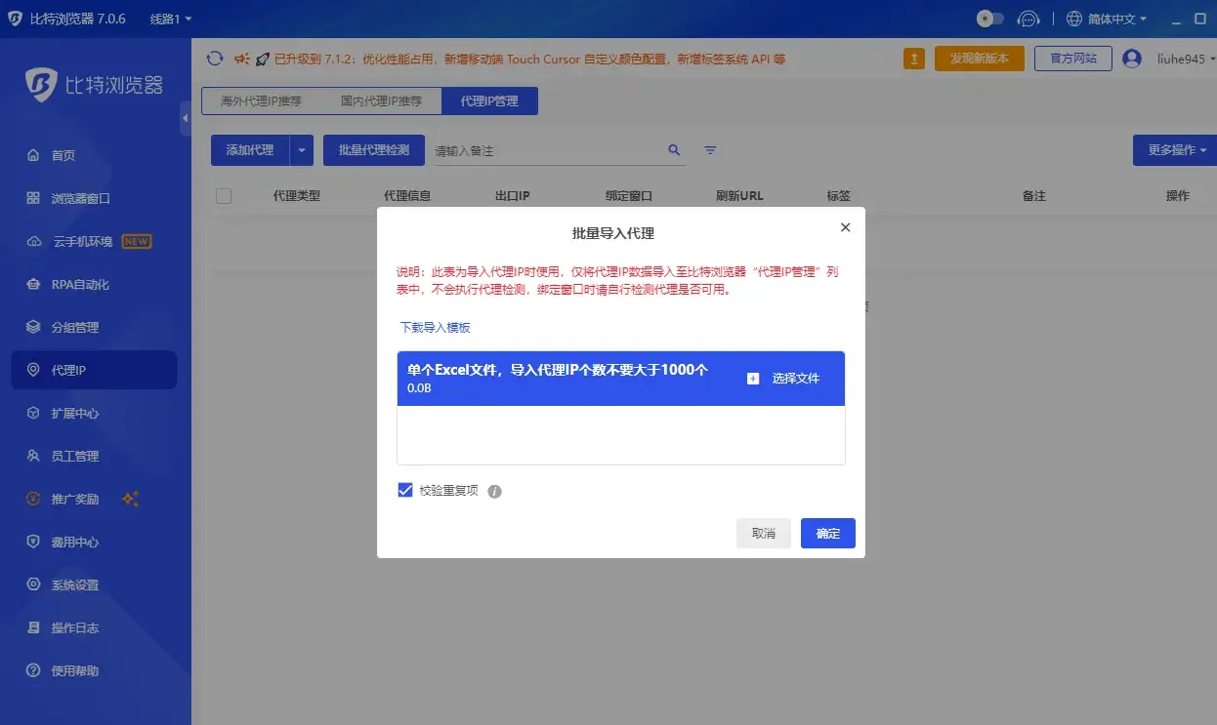Open the 线路1 line selection dropdown

166,17
